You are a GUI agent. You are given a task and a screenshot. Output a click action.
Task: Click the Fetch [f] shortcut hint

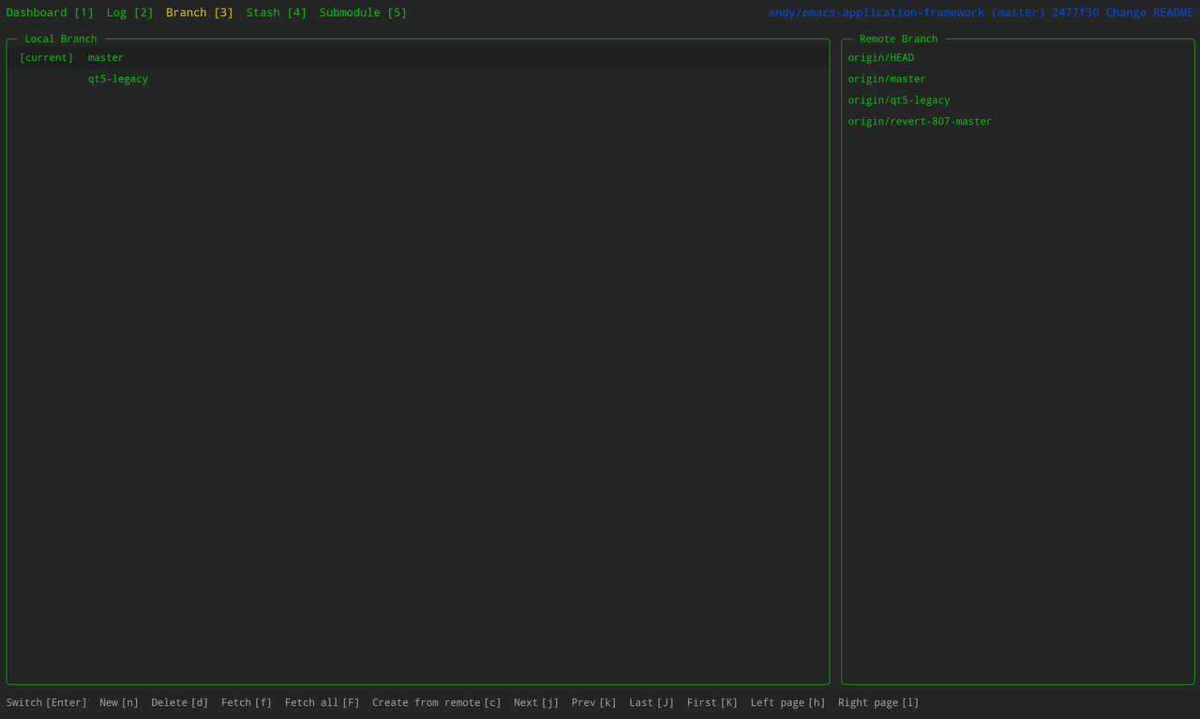(247, 702)
